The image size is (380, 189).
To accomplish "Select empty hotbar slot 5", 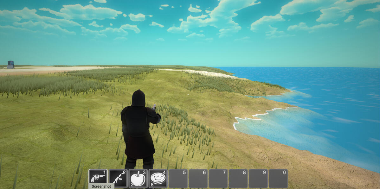I will coord(178,178).
